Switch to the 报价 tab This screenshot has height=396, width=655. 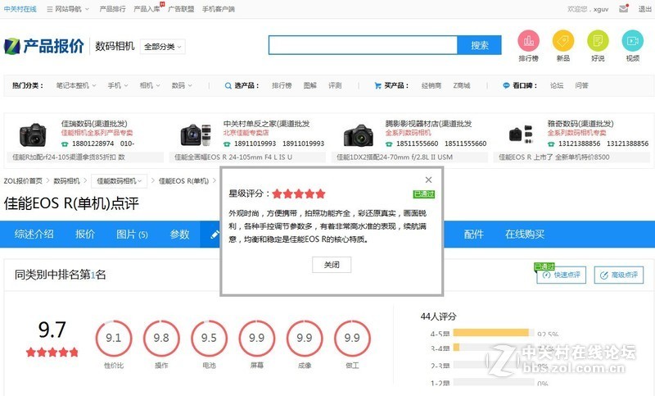coord(85,234)
